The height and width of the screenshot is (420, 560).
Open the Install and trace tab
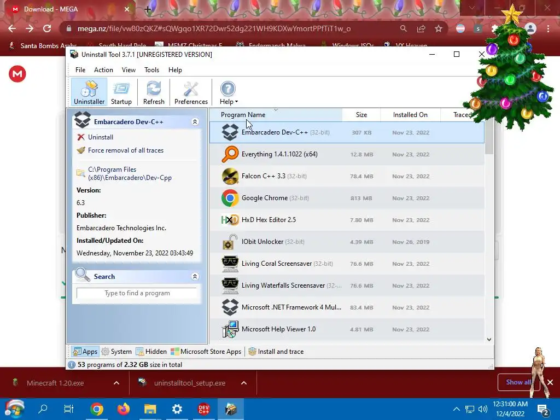coord(276,352)
